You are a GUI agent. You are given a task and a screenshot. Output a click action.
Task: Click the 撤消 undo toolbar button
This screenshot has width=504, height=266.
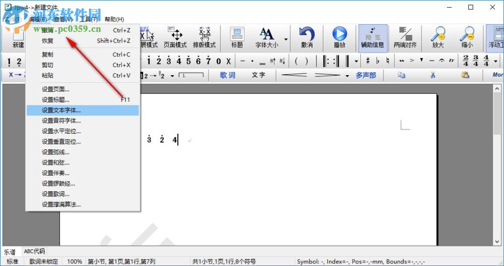(307, 38)
